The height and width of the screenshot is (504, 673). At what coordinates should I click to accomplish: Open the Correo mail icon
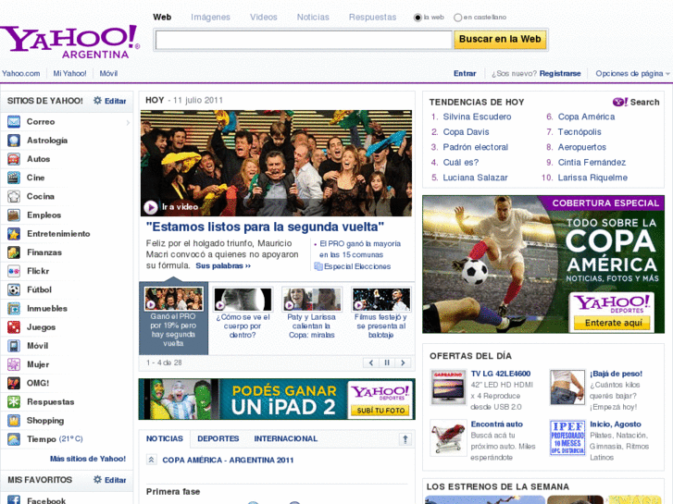(14, 122)
